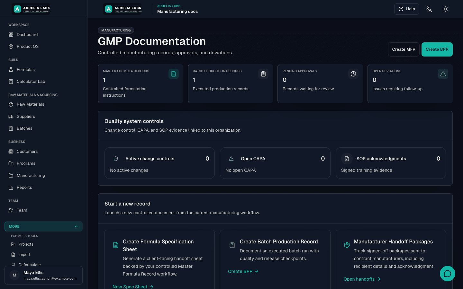Screen dimensions: 463x289
Task: Click the Aurelia Labs logo in top header
Action: (122, 9)
